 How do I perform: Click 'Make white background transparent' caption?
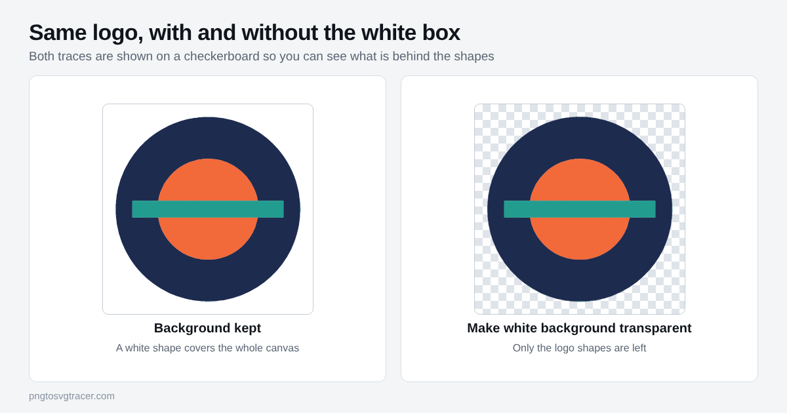[579, 328]
